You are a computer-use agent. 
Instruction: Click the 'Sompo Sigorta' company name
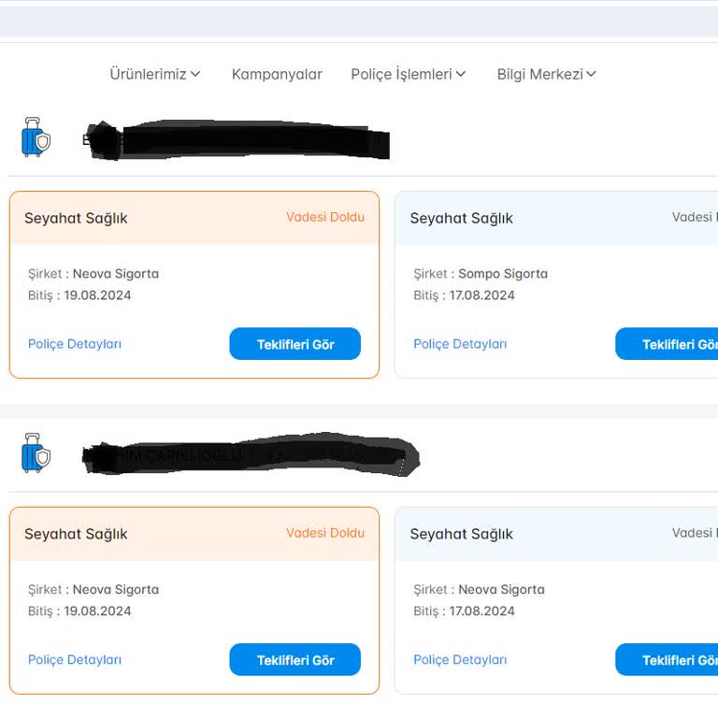503,274
